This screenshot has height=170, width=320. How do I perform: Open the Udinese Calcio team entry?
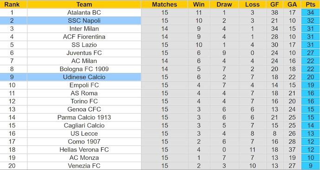(x=84, y=77)
